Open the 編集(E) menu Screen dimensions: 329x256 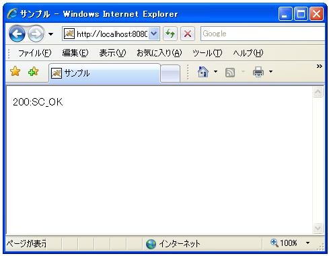(x=75, y=53)
